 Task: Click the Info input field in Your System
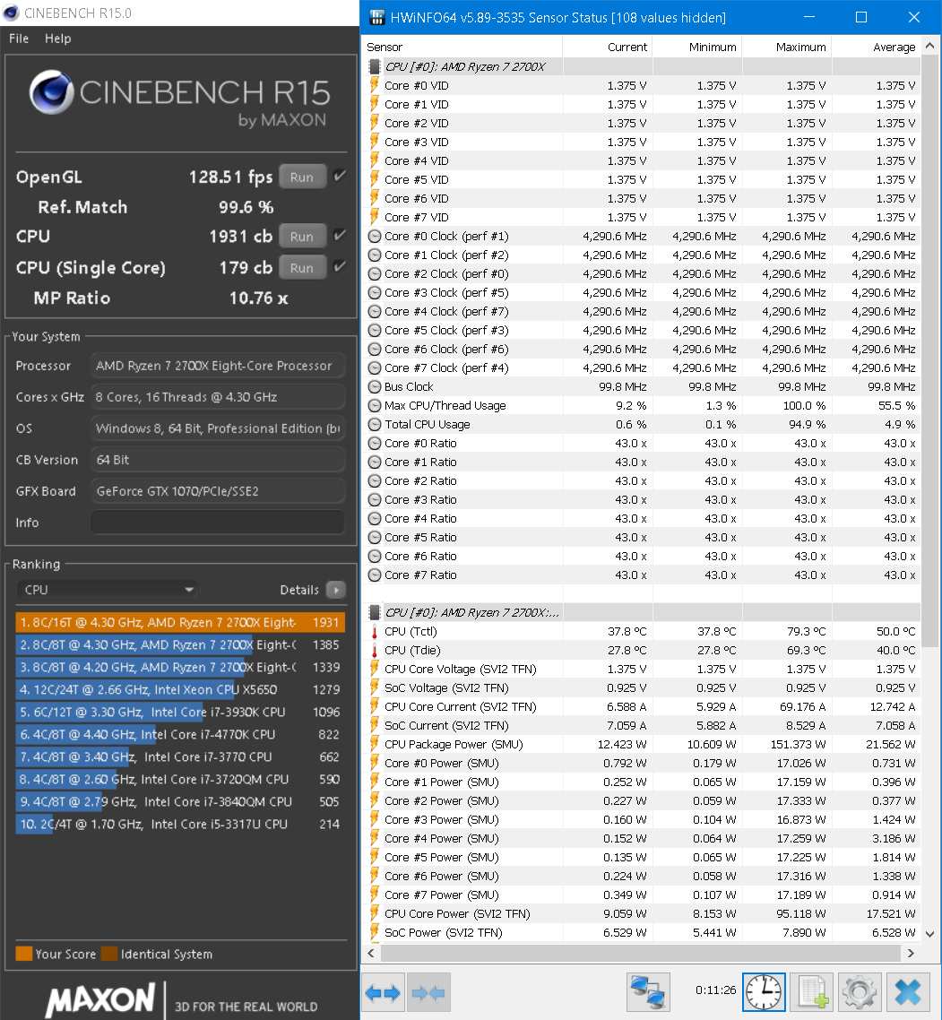[217, 523]
